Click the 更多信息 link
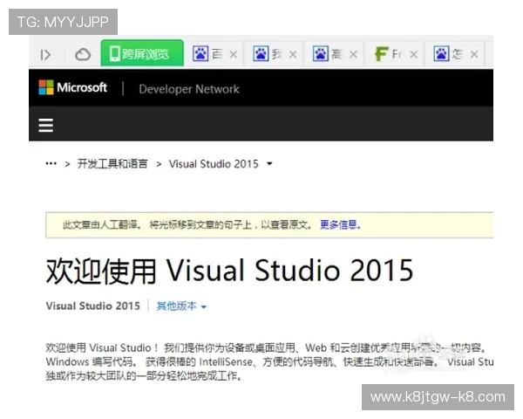The height and width of the screenshot is (419, 523). 340,224
